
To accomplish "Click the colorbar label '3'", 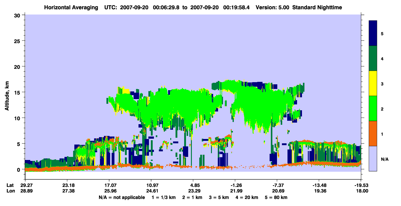I will 382,83.
